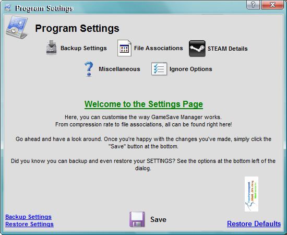Screen dimensions: 287x235
Task: Click the blue question mark Miscellaneous icon
Action: point(89,69)
